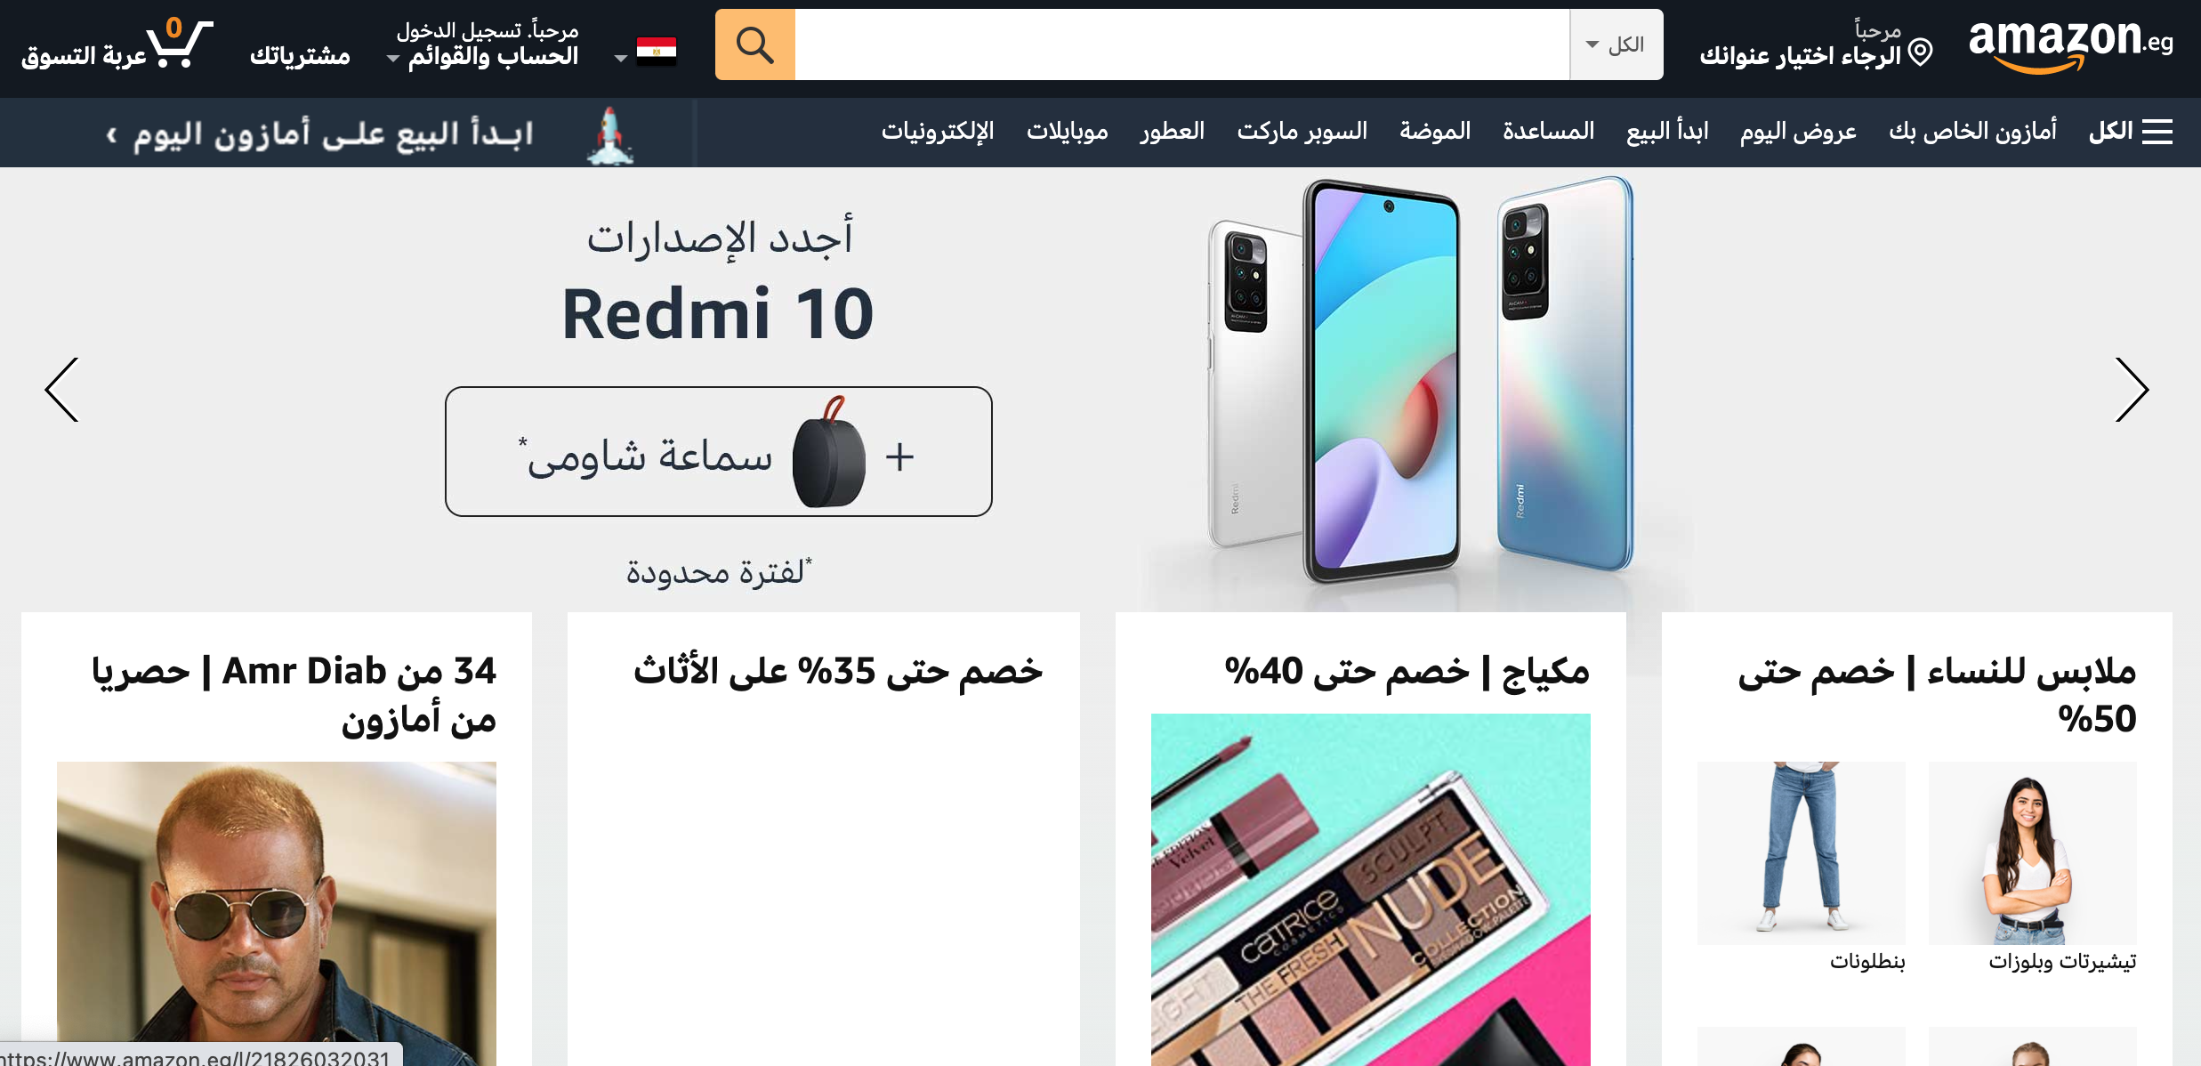Image resolution: width=2201 pixels, height=1066 pixels.
Task: Click the orange search magnifier button
Action: click(x=754, y=44)
